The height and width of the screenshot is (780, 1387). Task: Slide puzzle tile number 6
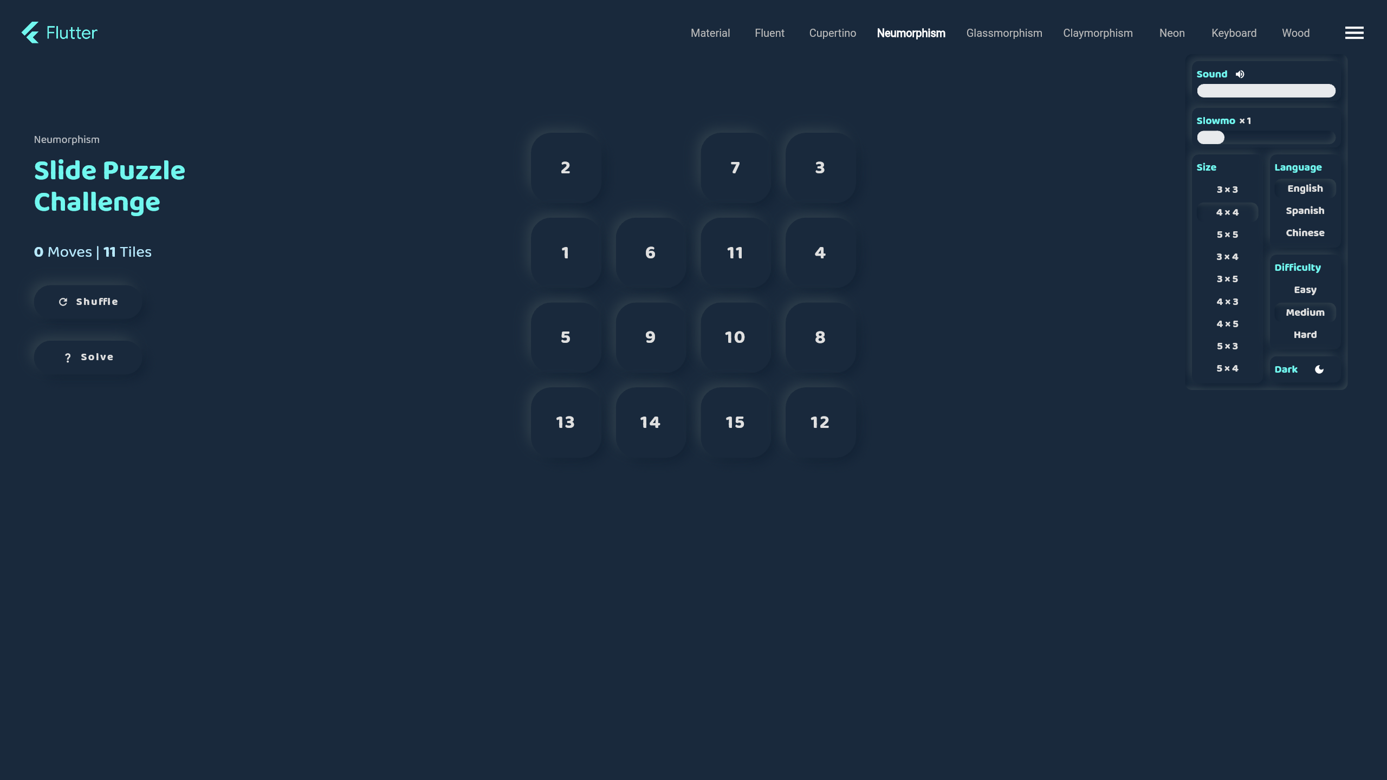click(x=650, y=253)
